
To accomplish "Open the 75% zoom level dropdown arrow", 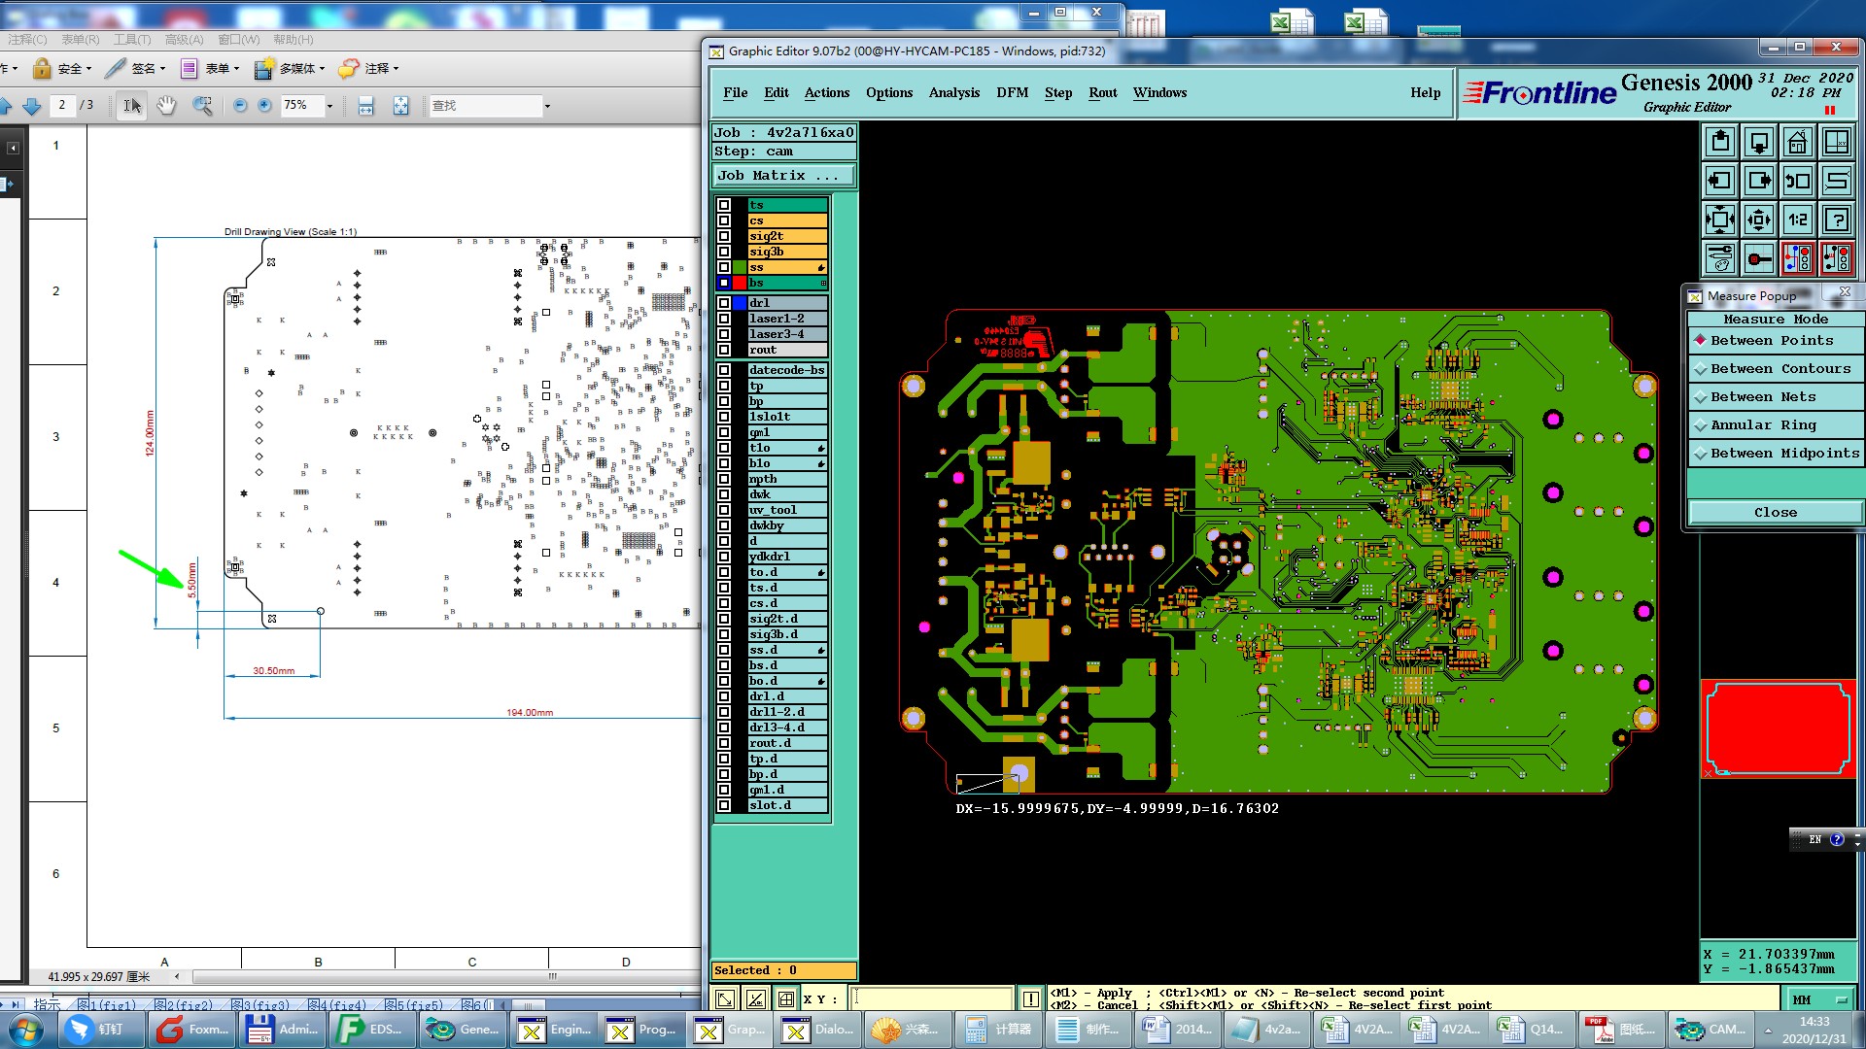I will pos(329,106).
